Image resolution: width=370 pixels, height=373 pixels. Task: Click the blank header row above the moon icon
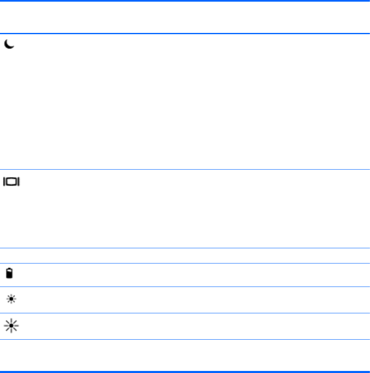pyautogui.click(x=185, y=17)
